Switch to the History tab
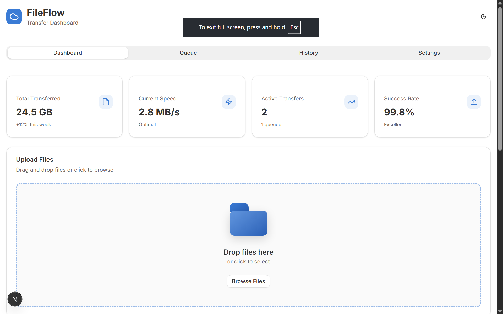This screenshot has height=314, width=503. [x=309, y=53]
